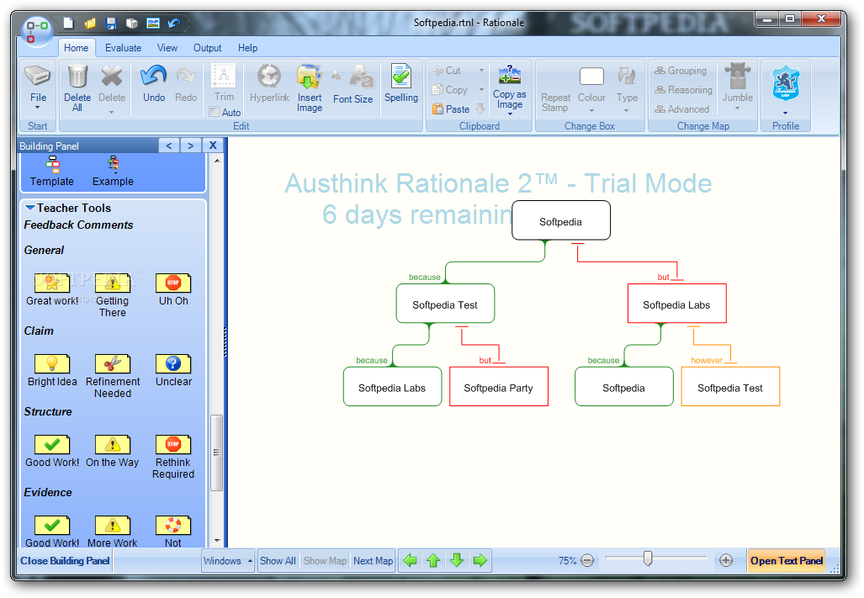Click Open Text Panel button
The width and height of the screenshot is (864, 598).
click(x=787, y=560)
